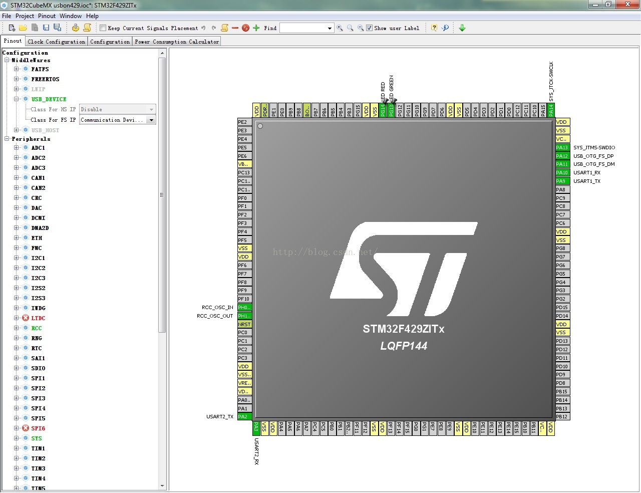Click the gear generate code toolbar icon
641x493 pixels.
[76, 28]
